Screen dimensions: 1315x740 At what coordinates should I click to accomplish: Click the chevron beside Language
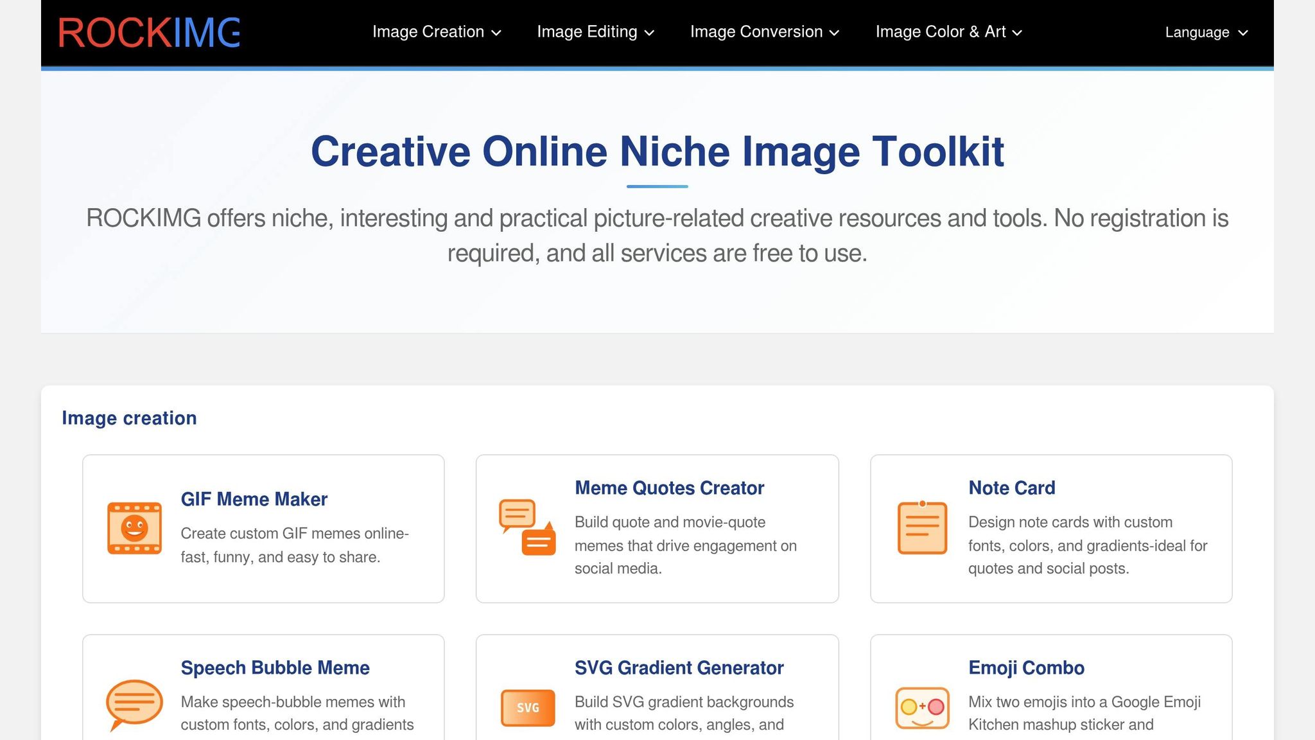coord(1242,33)
